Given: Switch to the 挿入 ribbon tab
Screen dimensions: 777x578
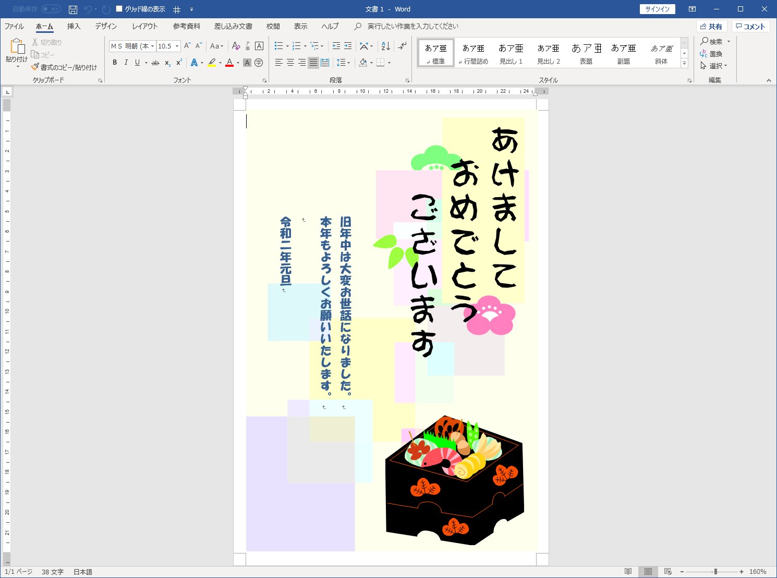Looking at the screenshot, I should coord(73,26).
